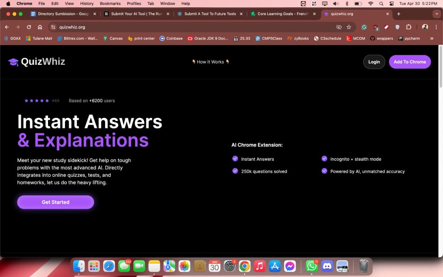Image resolution: width=443 pixels, height=277 pixels.
Task: Click the Get Started button
Action: (55, 202)
